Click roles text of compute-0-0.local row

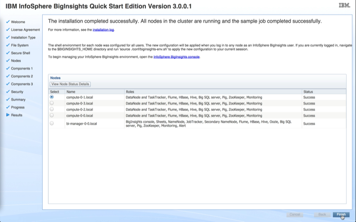[x=194, y=116]
